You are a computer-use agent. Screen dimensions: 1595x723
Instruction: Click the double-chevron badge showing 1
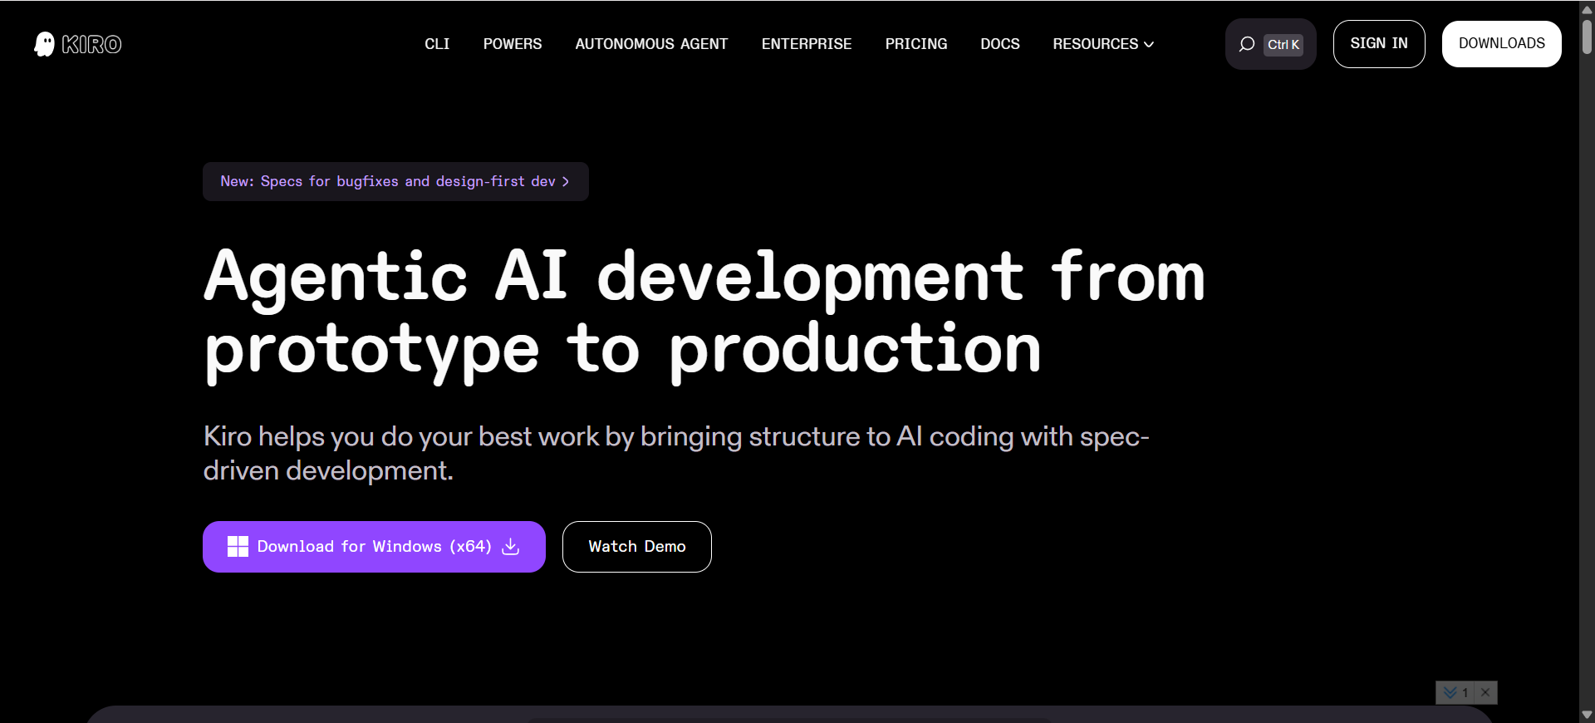[1455, 692]
